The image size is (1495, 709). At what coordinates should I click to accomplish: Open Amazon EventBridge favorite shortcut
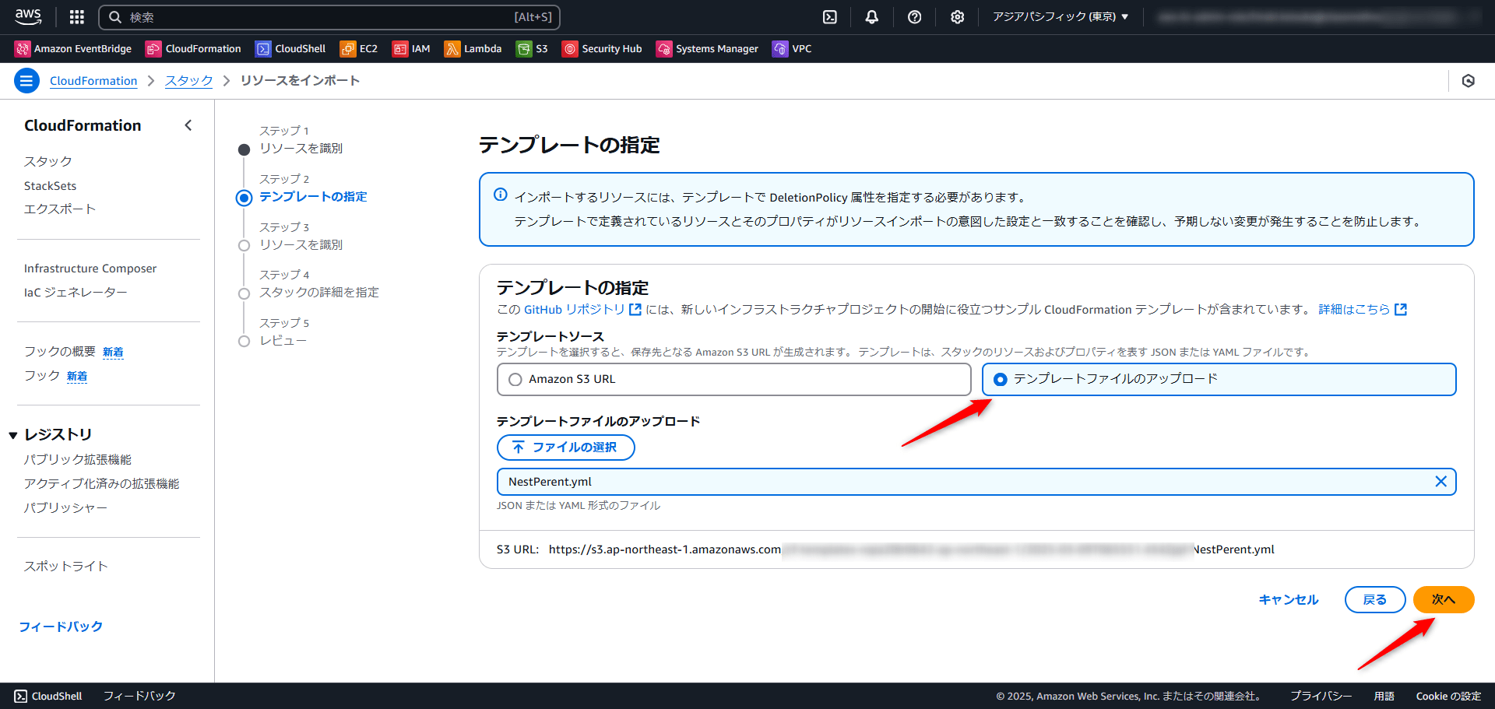click(x=73, y=48)
